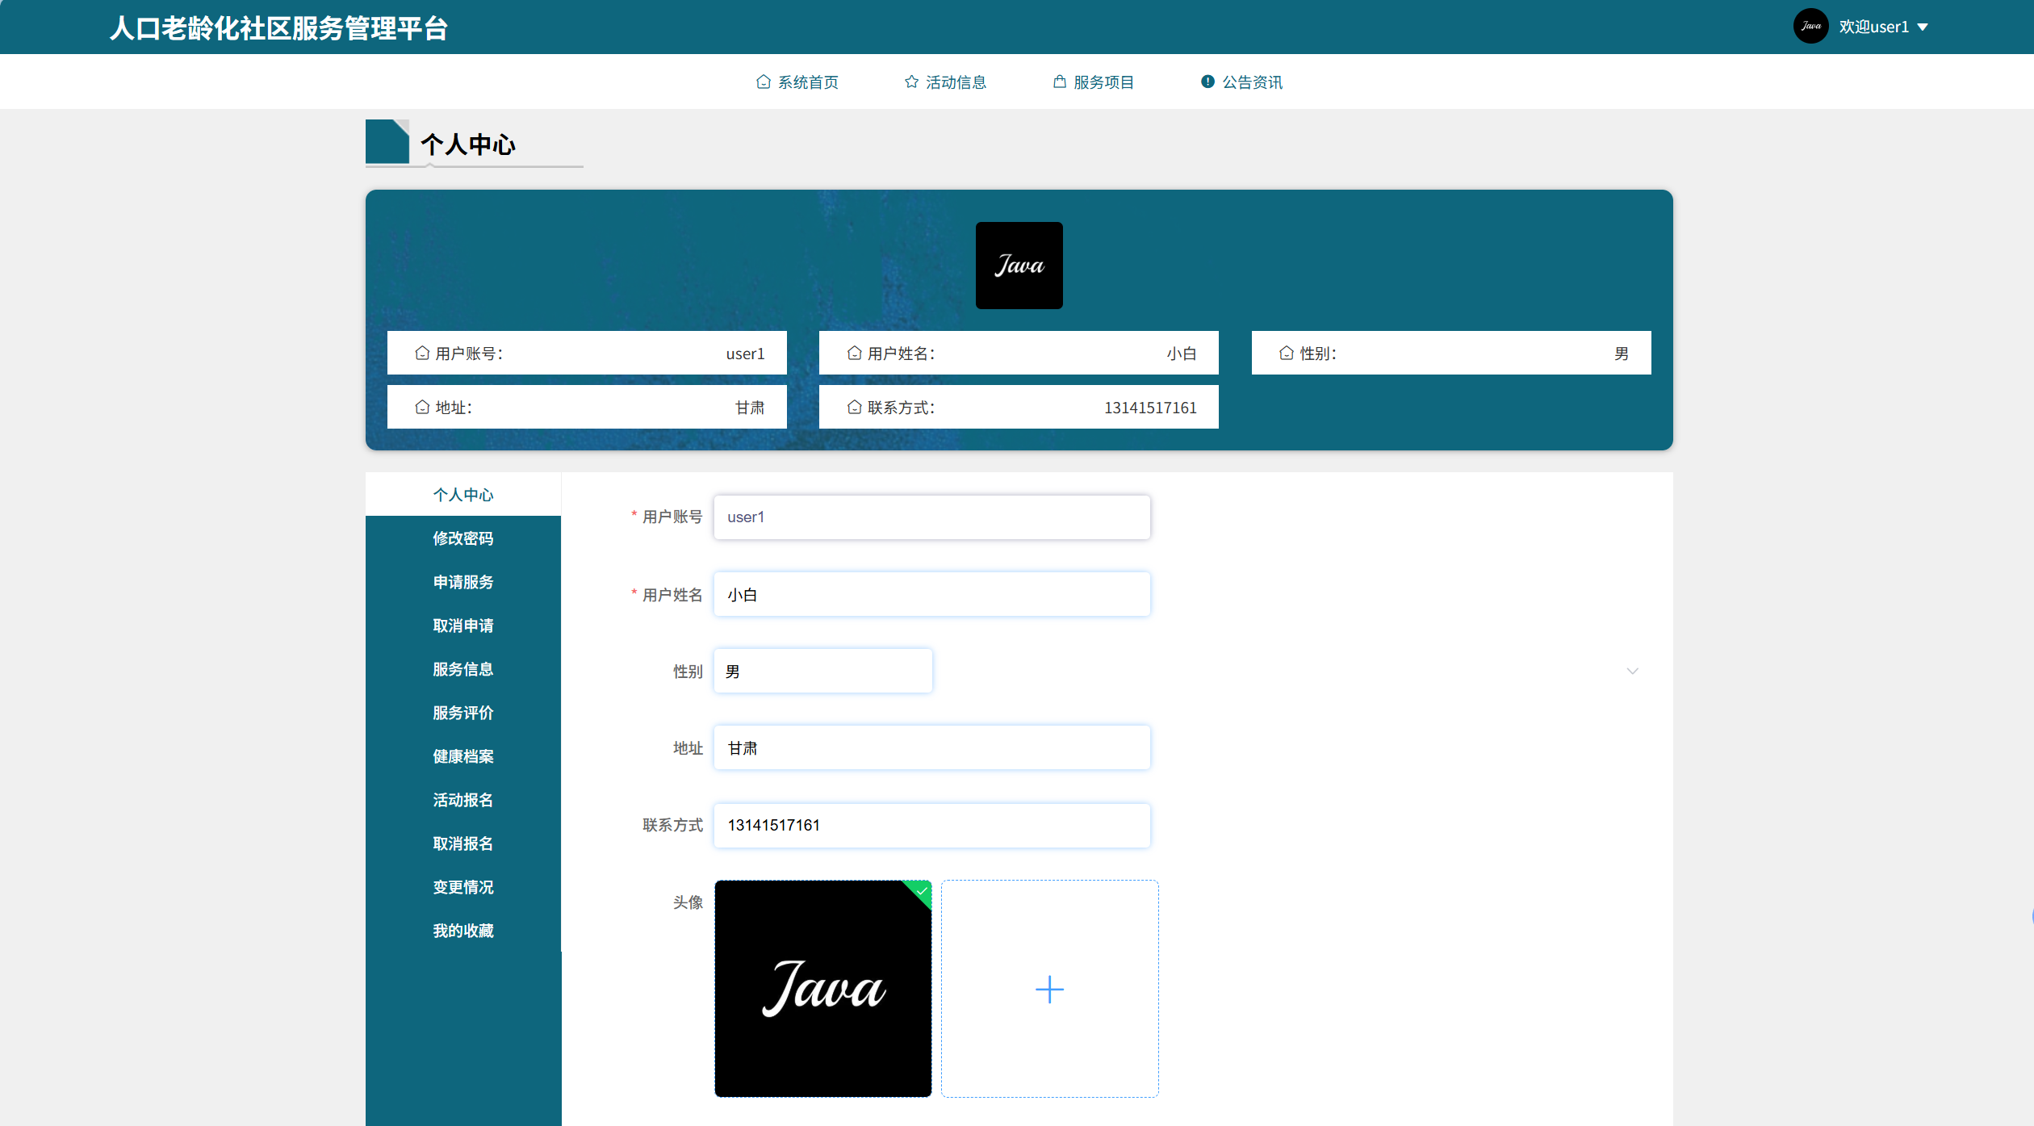This screenshot has width=2034, height=1126.
Task: Select 健康档案 from the sidebar menu
Action: (462, 756)
